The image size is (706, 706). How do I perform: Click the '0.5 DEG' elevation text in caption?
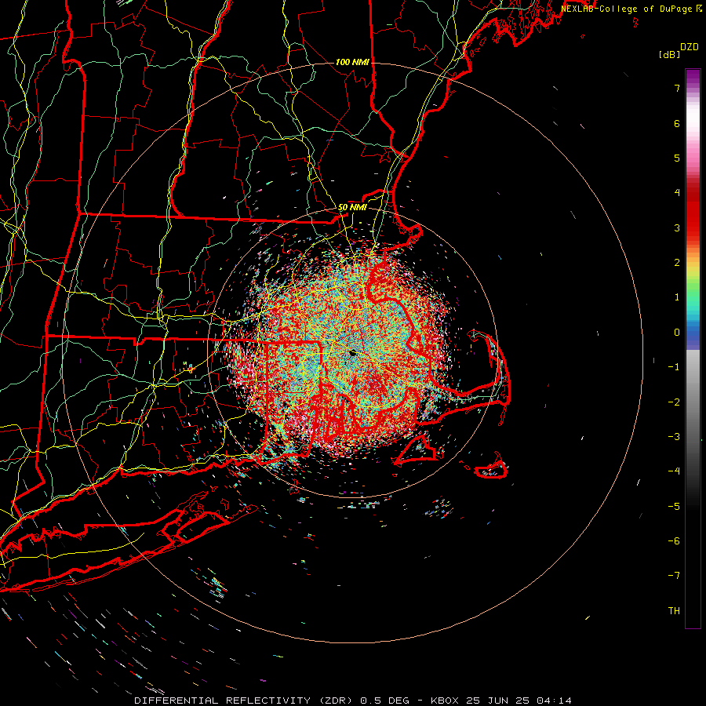point(384,701)
